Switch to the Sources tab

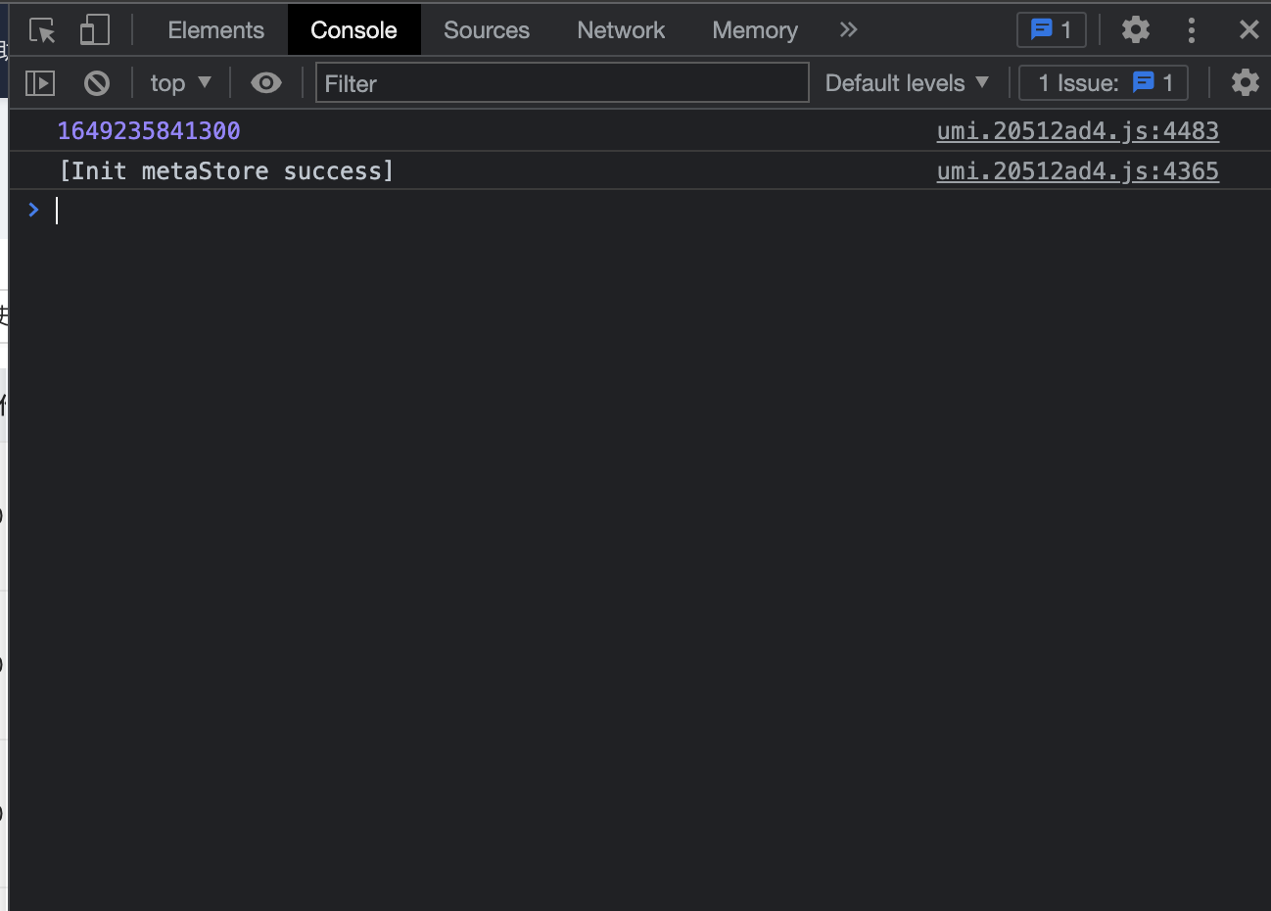point(486,30)
